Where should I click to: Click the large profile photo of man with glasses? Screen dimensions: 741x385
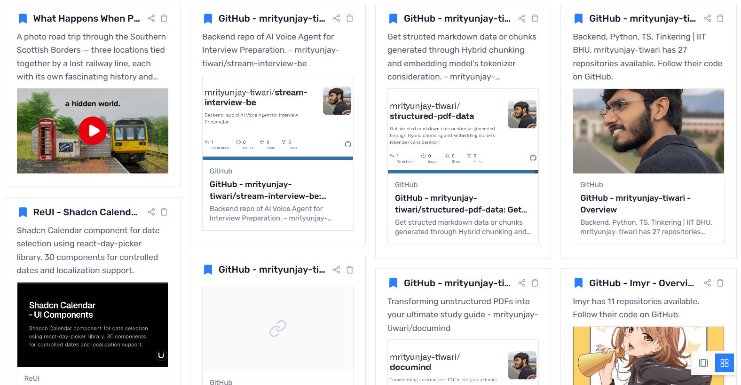(x=648, y=131)
